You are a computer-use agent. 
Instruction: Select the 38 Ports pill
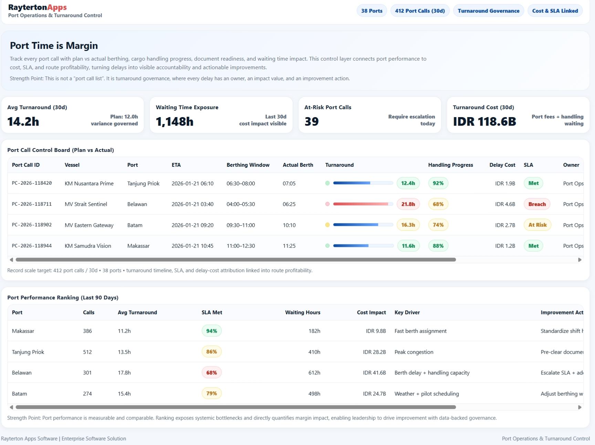click(x=372, y=11)
